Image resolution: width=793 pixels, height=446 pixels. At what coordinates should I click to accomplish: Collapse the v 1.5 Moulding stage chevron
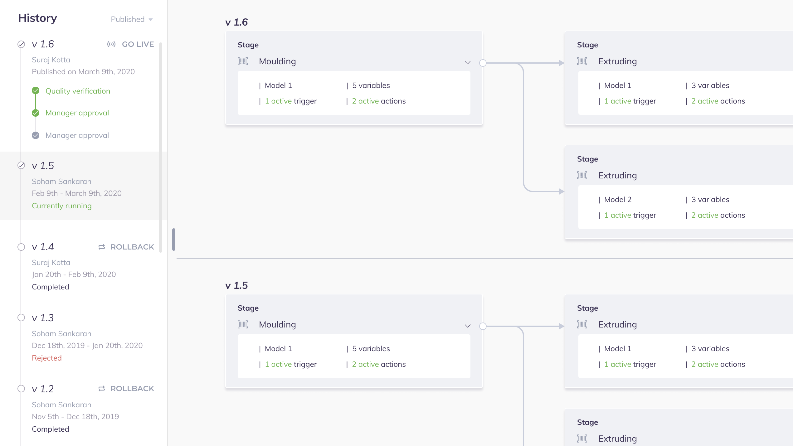[467, 326]
